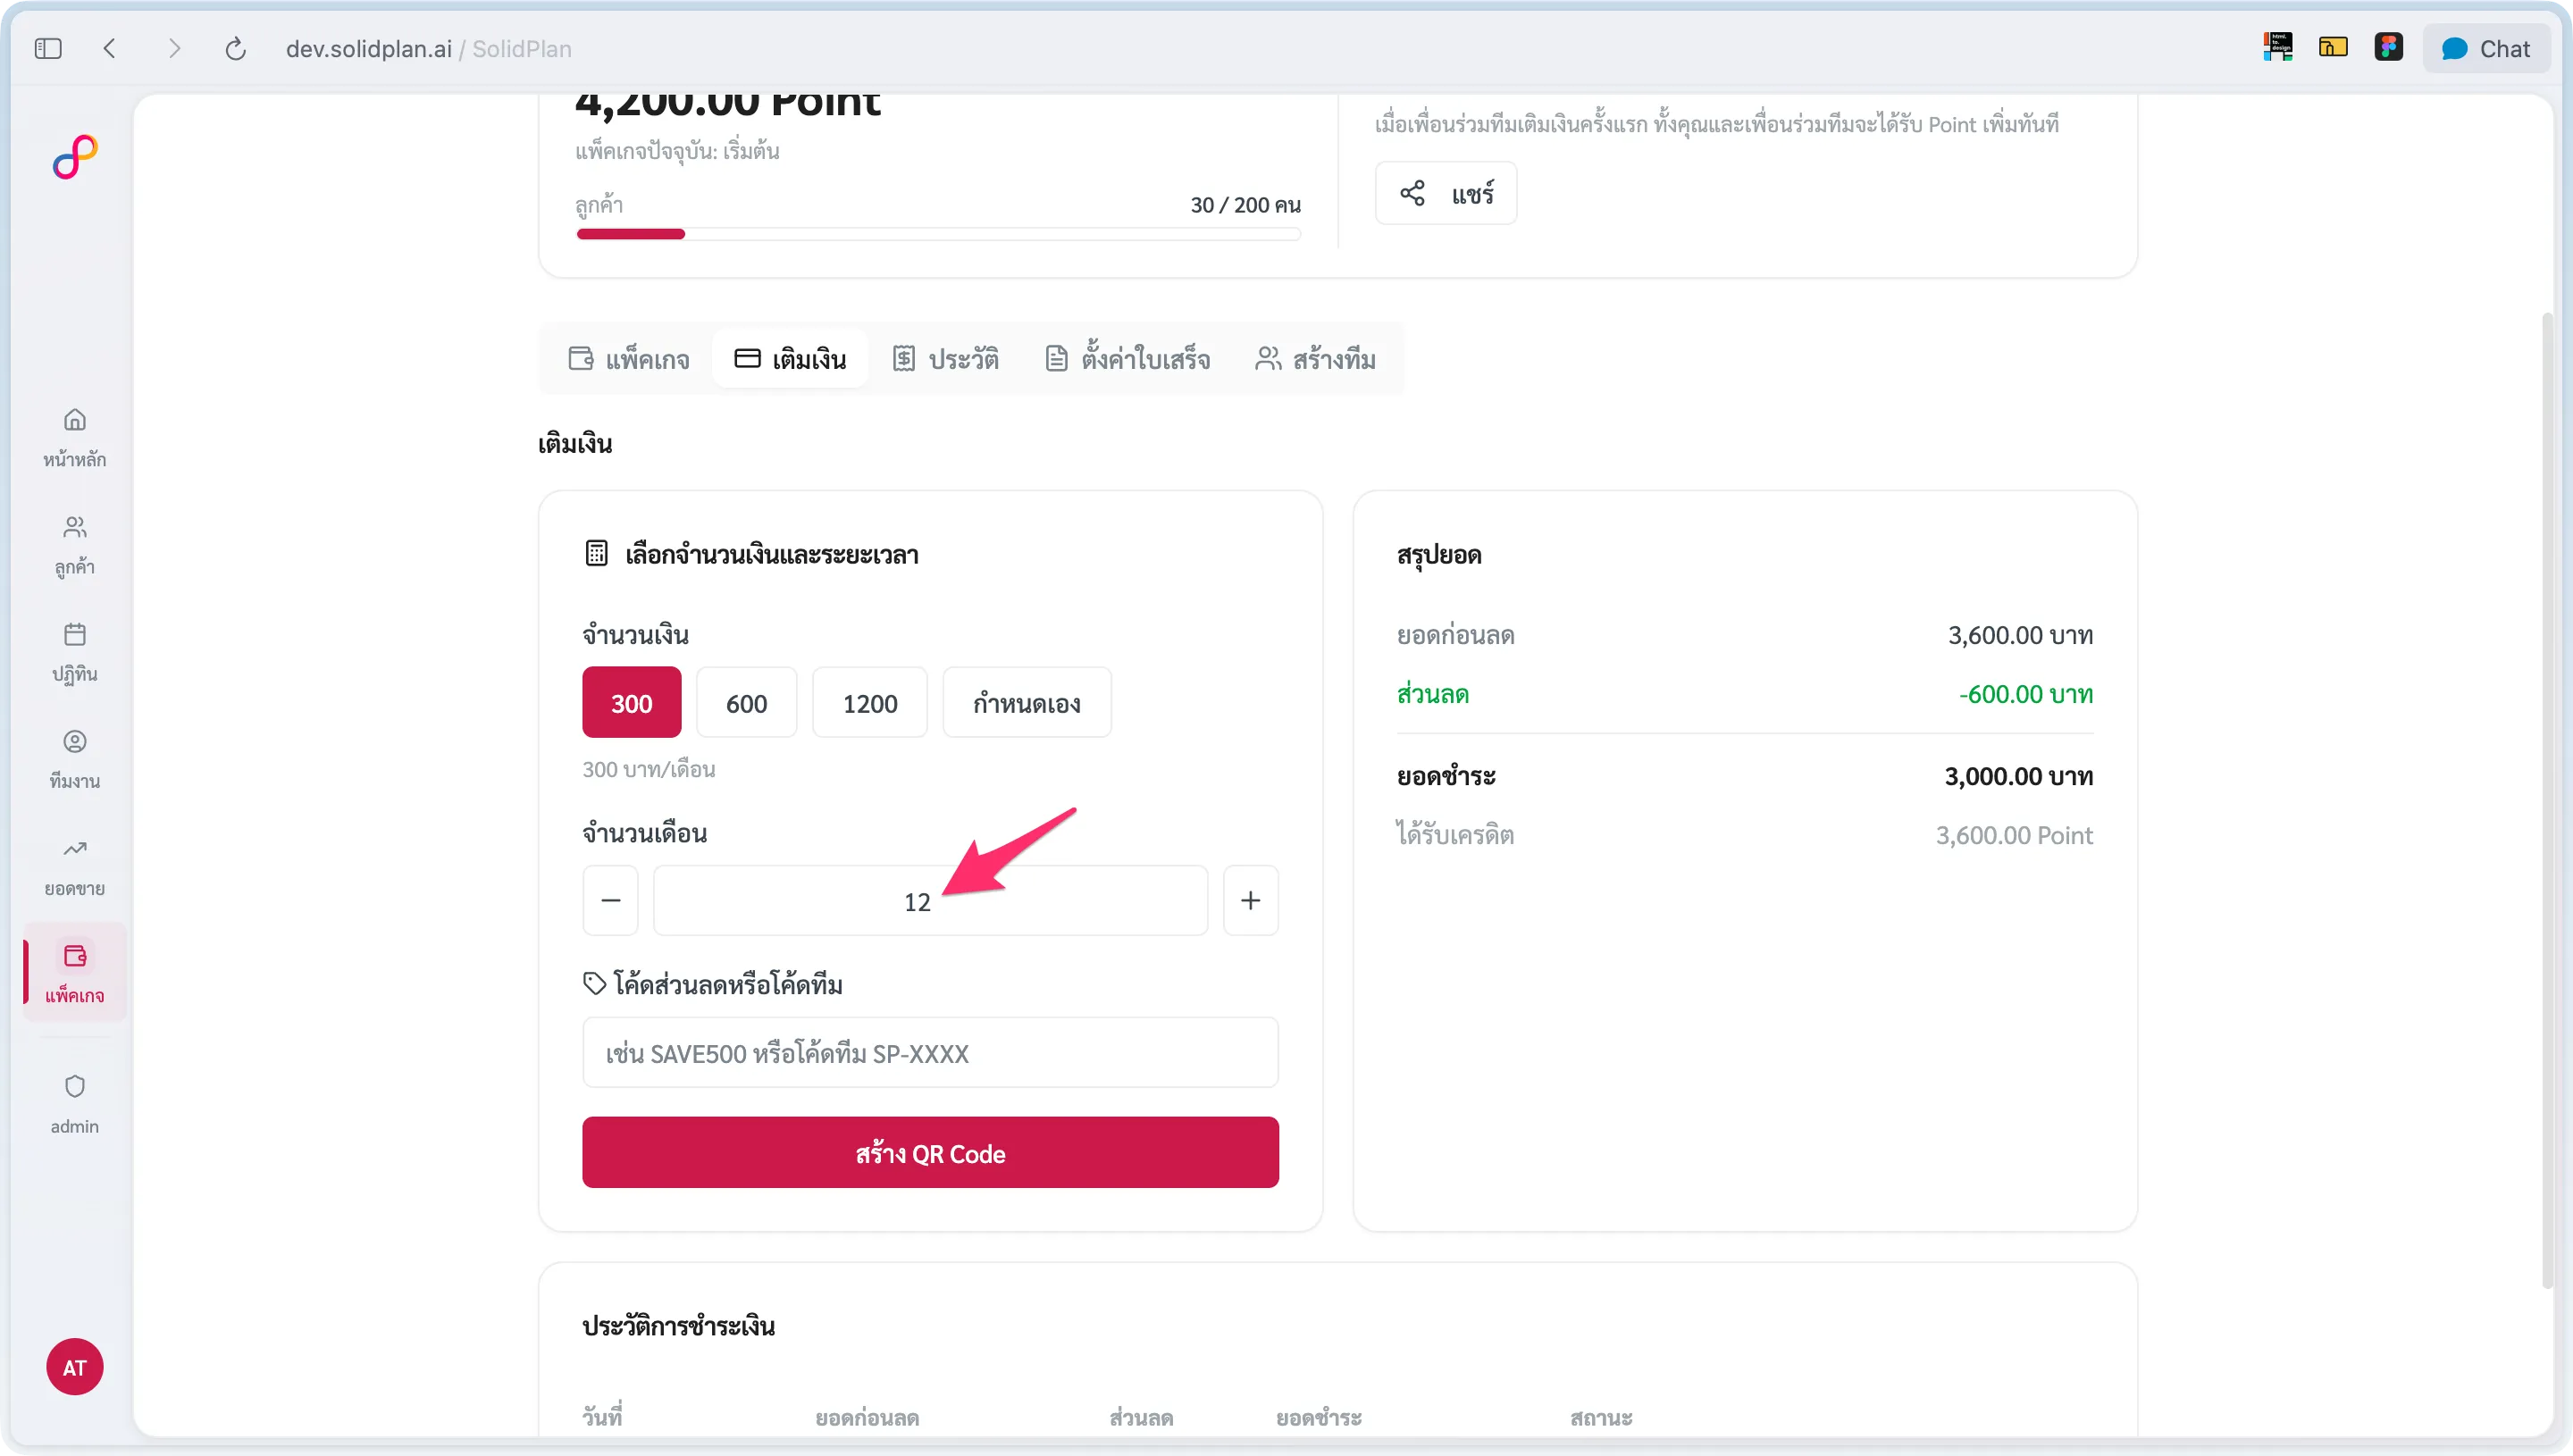Click the แพ็คเกจปัจจุบัน: เริ่มต้น text
This screenshot has height=1456, width=2573.
coord(678,151)
